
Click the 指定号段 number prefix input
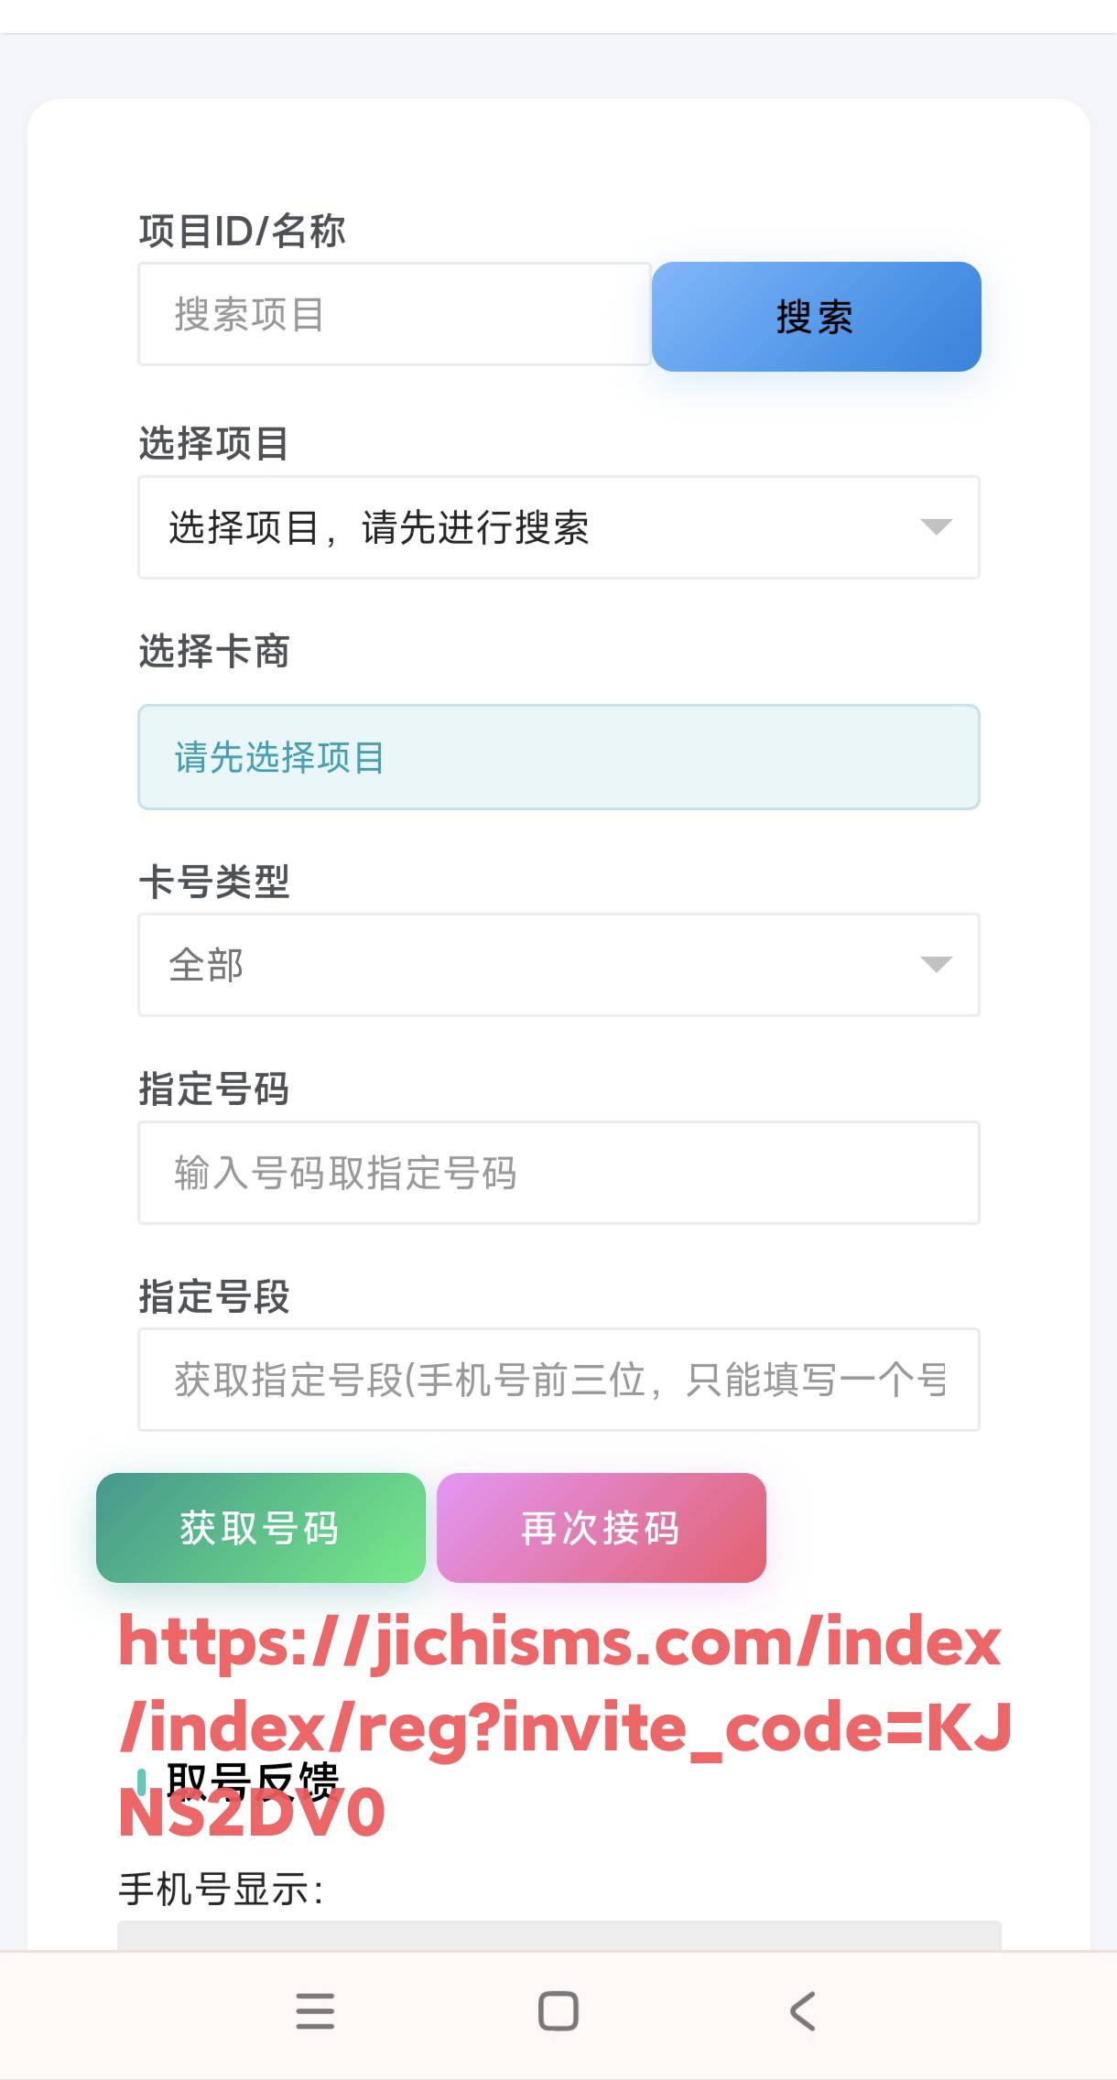click(558, 1380)
